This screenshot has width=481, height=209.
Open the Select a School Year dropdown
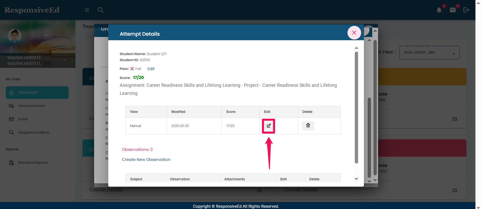(x=429, y=53)
